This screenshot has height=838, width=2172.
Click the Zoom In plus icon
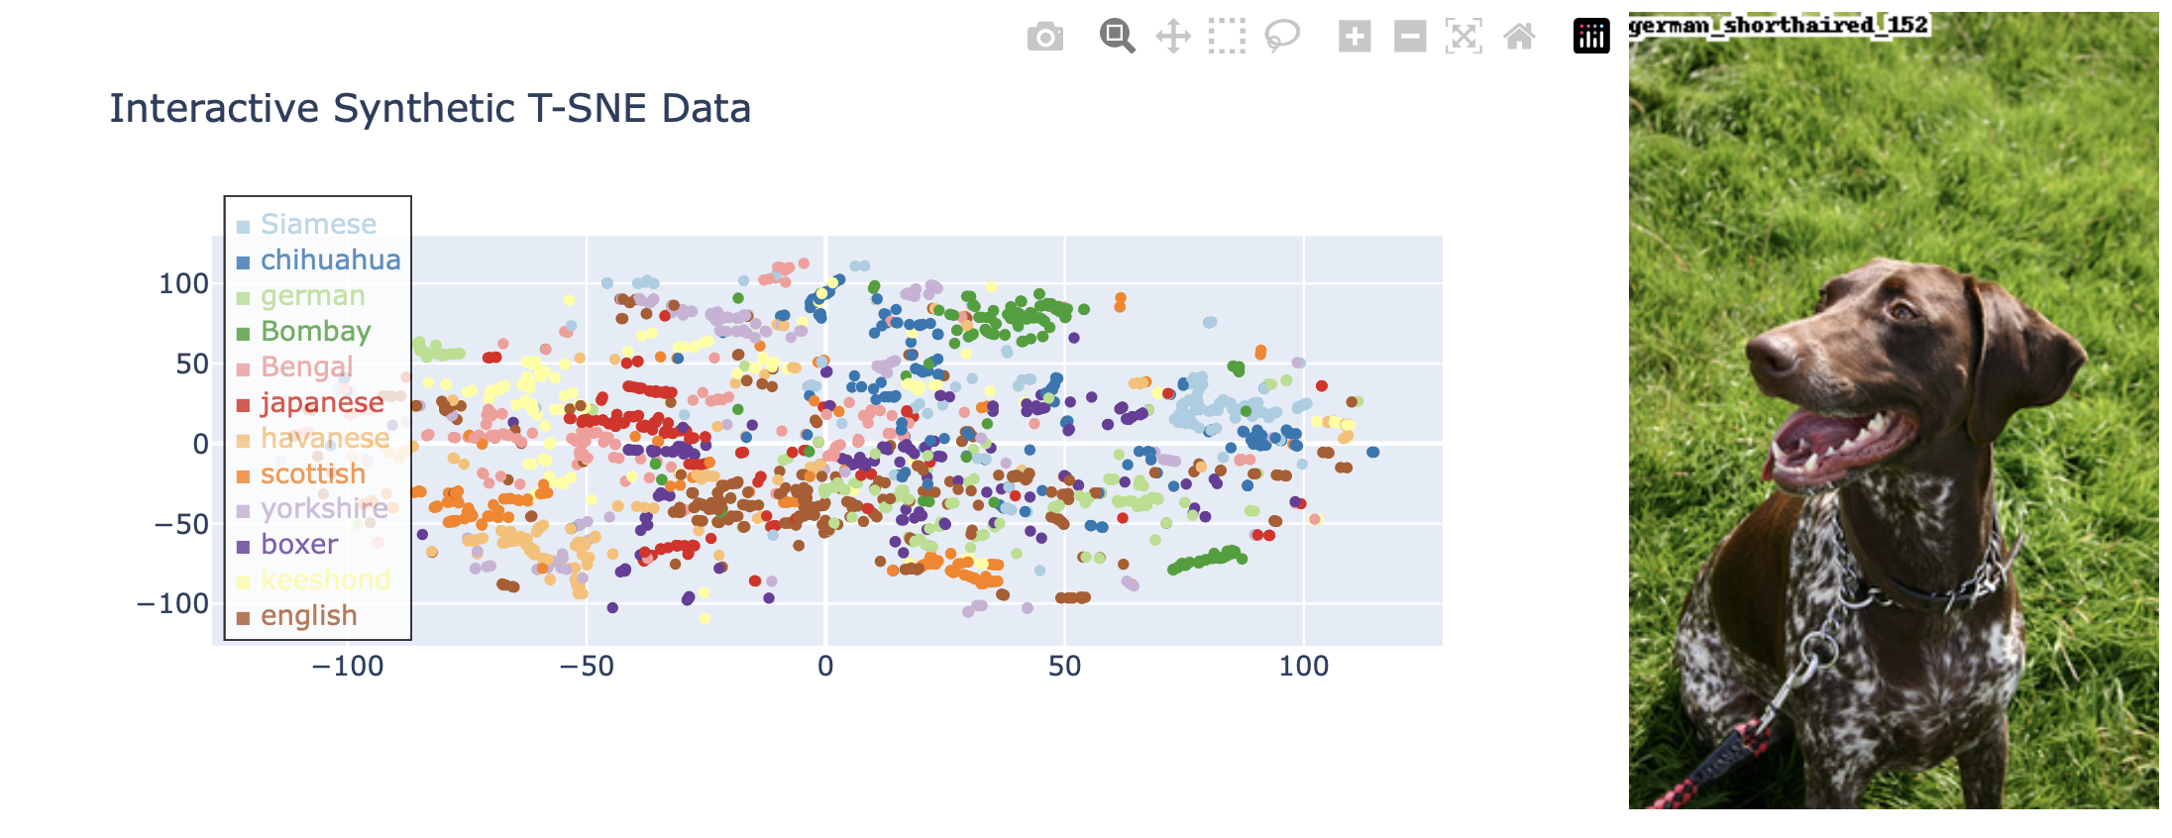[x=1355, y=37]
